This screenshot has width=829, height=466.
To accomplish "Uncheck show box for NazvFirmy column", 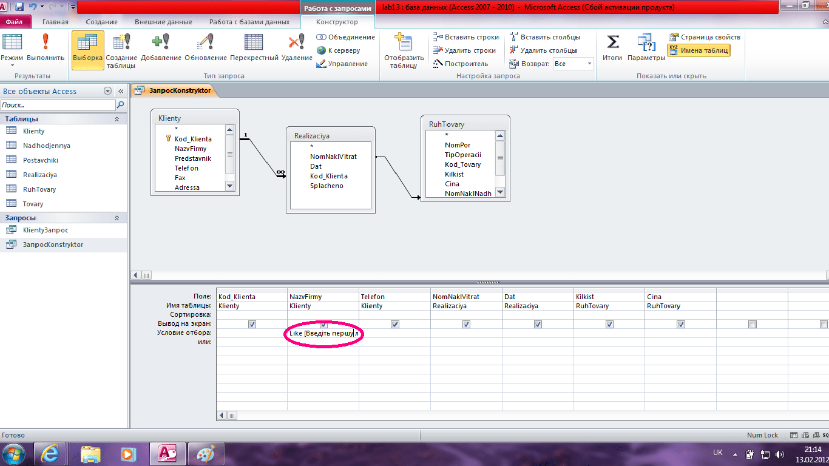I will pyautogui.click(x=323, y=325).
